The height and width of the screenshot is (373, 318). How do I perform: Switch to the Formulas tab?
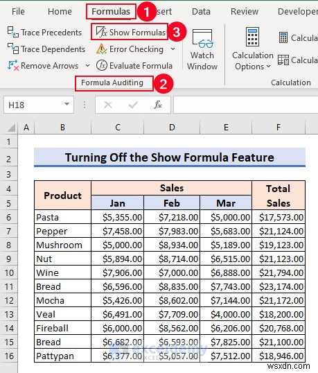(111, 11)
